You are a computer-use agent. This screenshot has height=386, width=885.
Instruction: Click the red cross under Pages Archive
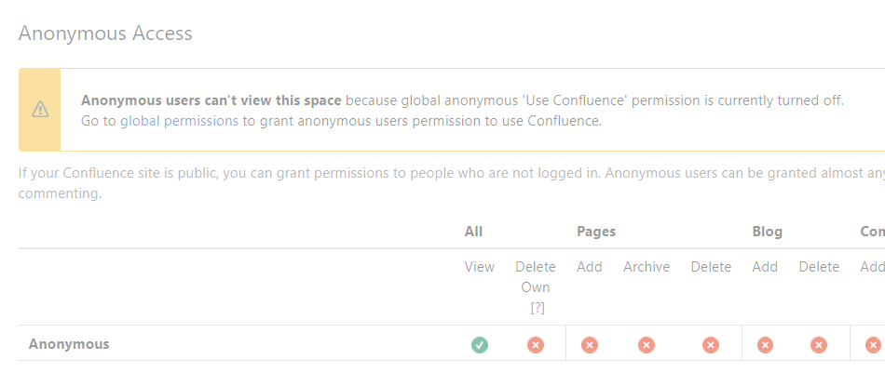point(647,344)
